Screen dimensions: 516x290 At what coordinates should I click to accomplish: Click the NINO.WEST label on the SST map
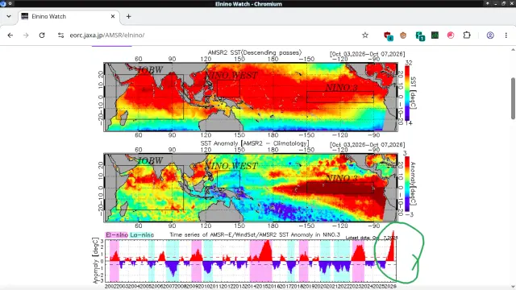tap(231, 75)
